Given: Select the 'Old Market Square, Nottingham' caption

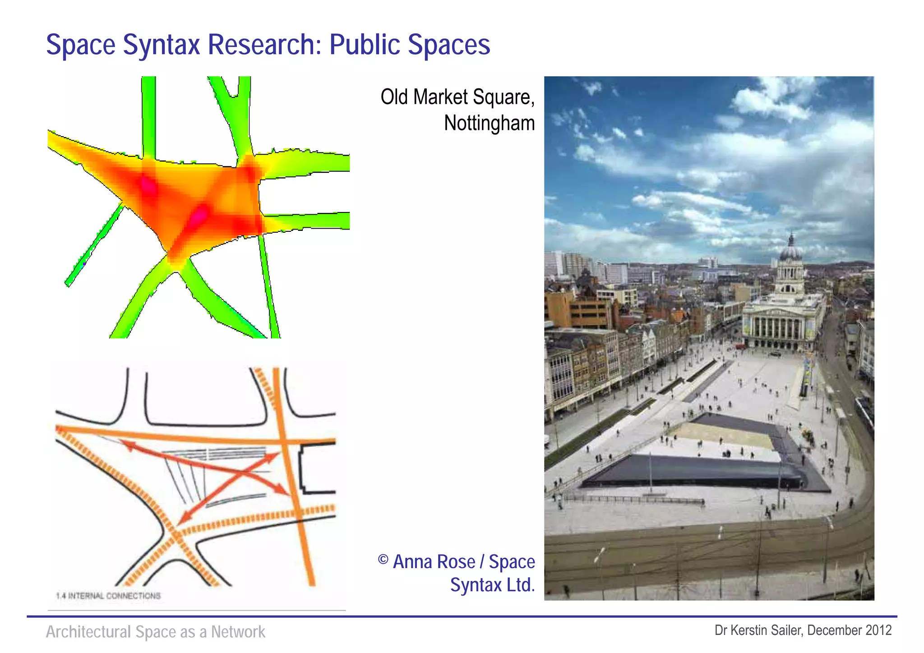Looking at the screenshot, I should point(457,110).
